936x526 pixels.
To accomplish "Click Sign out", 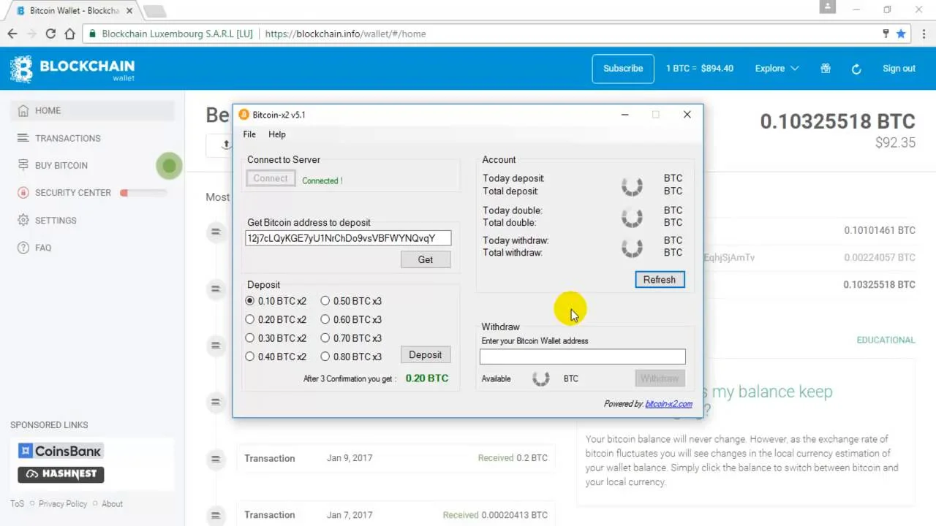I will point(899,69).
